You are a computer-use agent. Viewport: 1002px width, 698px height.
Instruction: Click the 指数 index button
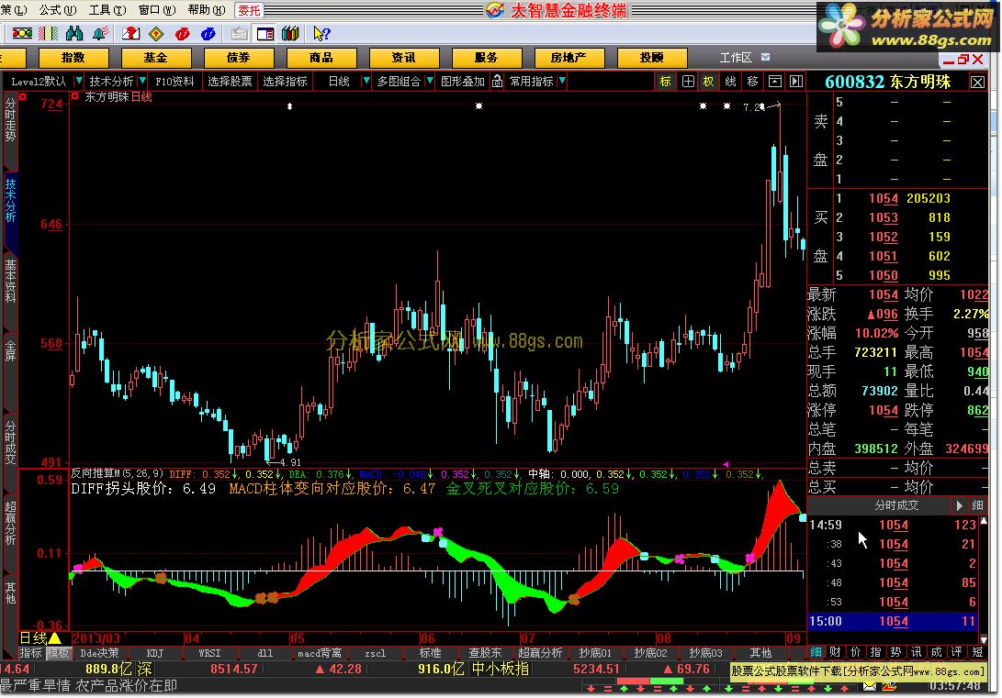[73, 58]
